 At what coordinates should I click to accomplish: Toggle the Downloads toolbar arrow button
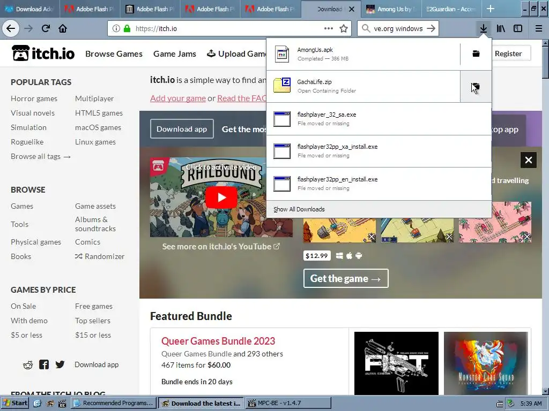click(x=484, y=29)
